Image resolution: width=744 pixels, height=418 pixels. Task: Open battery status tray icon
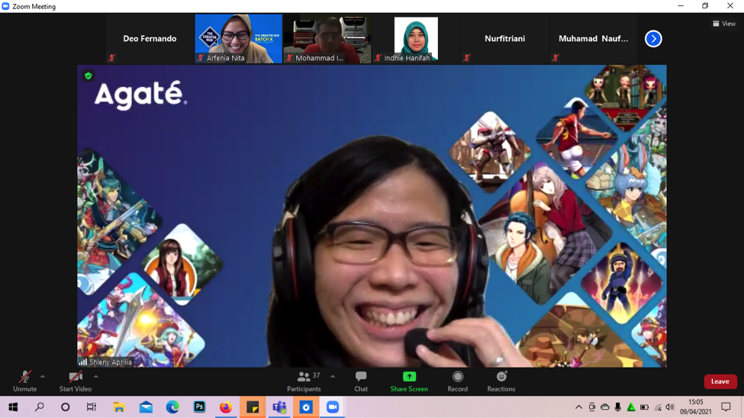(644, 407)
